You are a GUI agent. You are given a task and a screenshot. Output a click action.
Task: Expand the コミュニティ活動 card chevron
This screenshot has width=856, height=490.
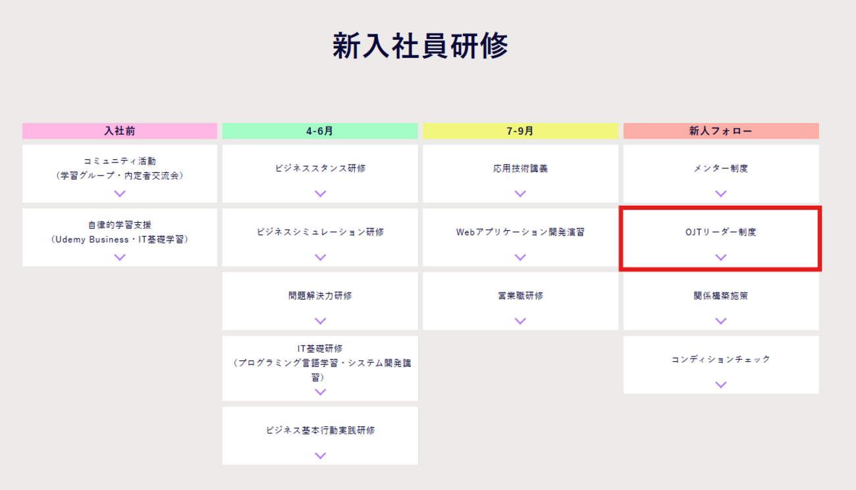click(120, 193)
